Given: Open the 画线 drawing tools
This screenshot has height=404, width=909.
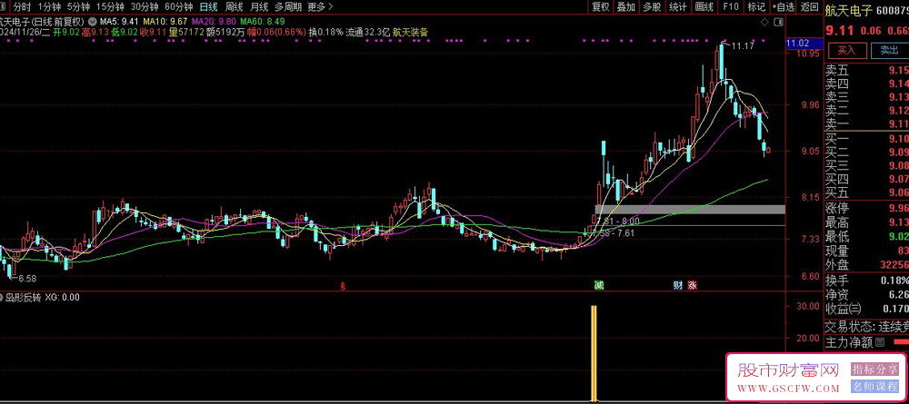Looking at the screenshot, I should [x=704, y=7].
